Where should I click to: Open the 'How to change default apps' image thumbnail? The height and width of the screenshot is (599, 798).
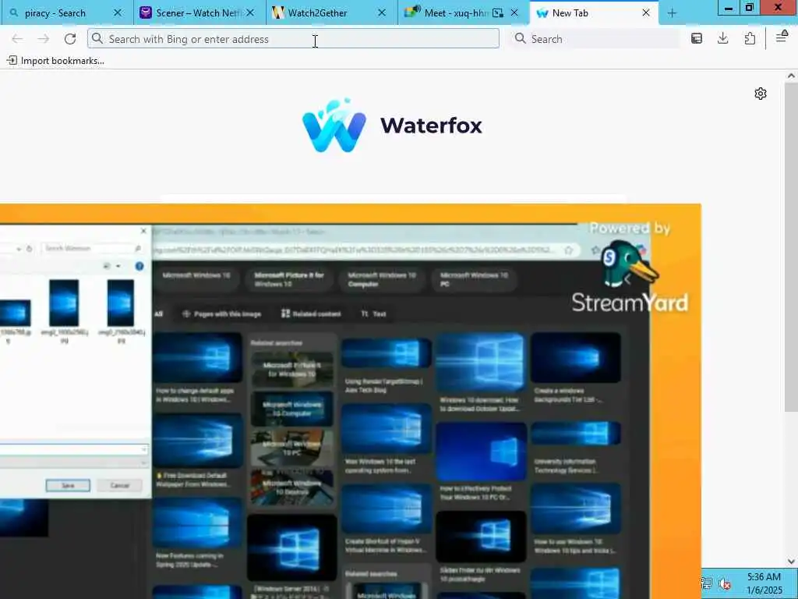197,357
